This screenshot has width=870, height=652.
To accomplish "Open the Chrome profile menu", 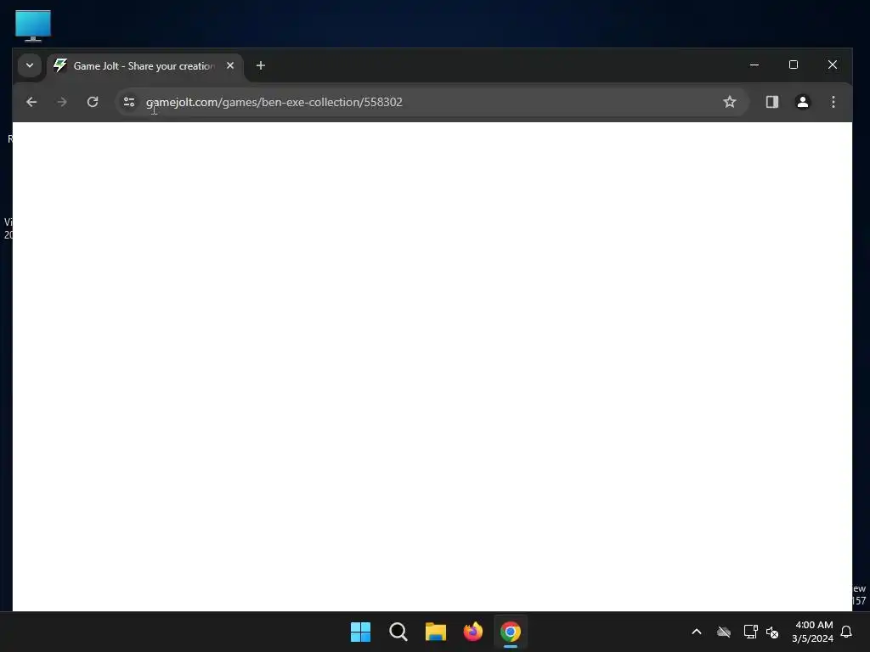I will [x=803, y=102].
